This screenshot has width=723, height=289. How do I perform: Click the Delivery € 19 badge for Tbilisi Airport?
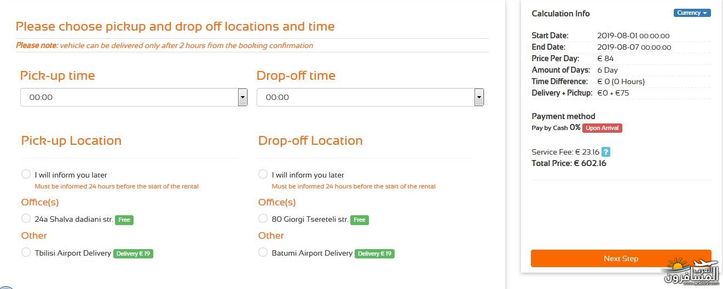[x=134, y=253]
